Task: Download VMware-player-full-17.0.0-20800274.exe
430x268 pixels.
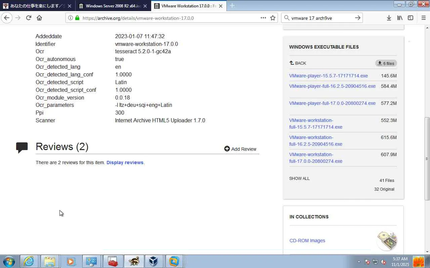Action: pyautogui.click(x=332, y=103)
